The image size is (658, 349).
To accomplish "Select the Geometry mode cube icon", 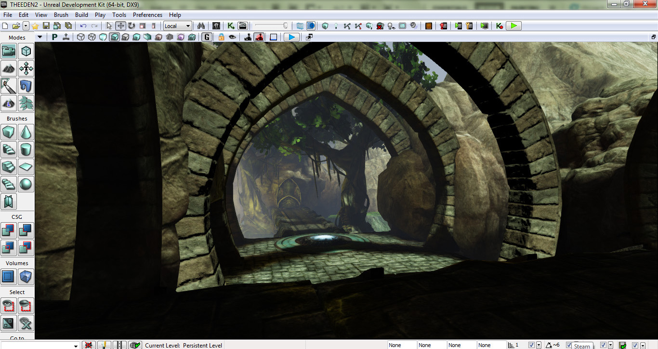I will 26,51.
